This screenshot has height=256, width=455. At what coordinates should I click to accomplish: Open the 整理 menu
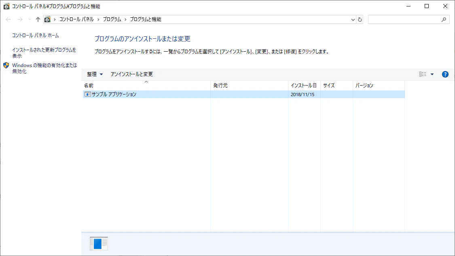tap(95, 74)
